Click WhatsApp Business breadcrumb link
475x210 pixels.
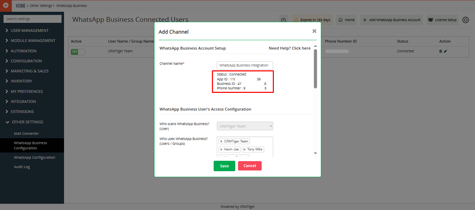pyautogui.click(x=71, y=6)
